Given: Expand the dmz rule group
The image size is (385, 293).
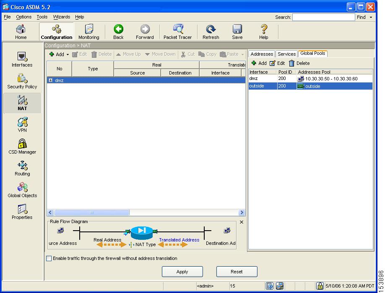Looking at the screenshot, I should (x=51, y=80).
